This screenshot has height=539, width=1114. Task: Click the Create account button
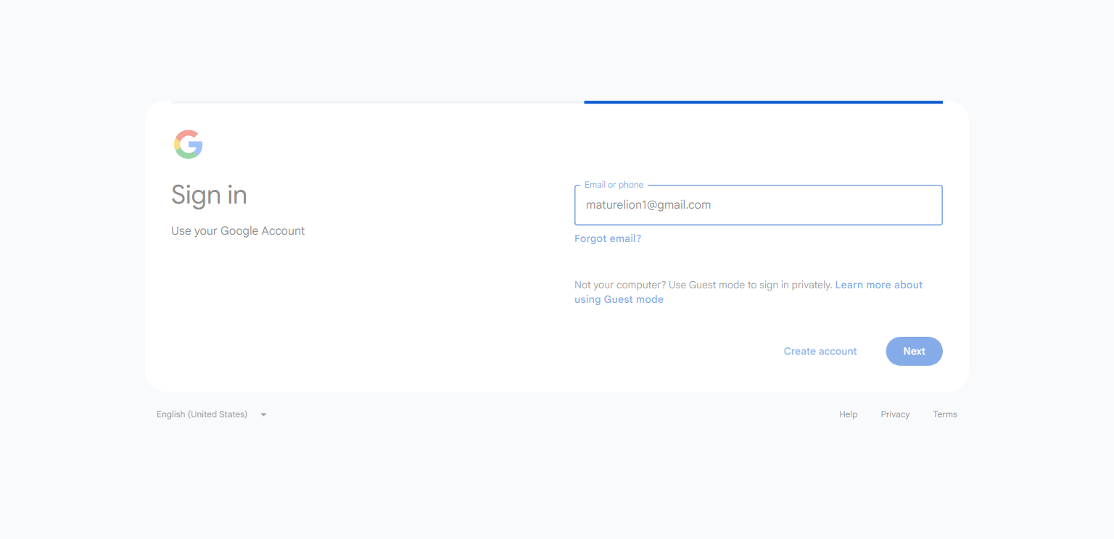[x=820, y=351]
